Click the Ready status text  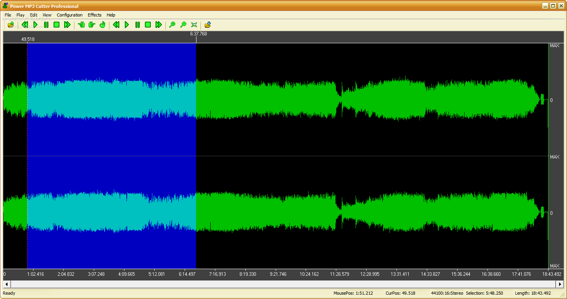[x=9, y=293]
